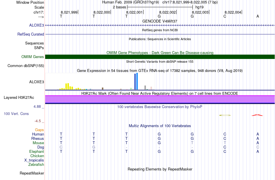Click the purple H3K27Ac signal band
The image size is (275, 180).
(160, 99)
